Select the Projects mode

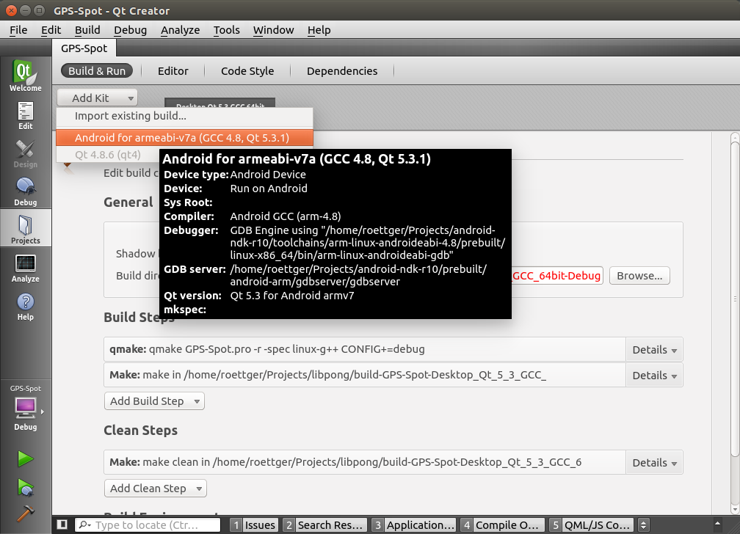click(26, 228)
